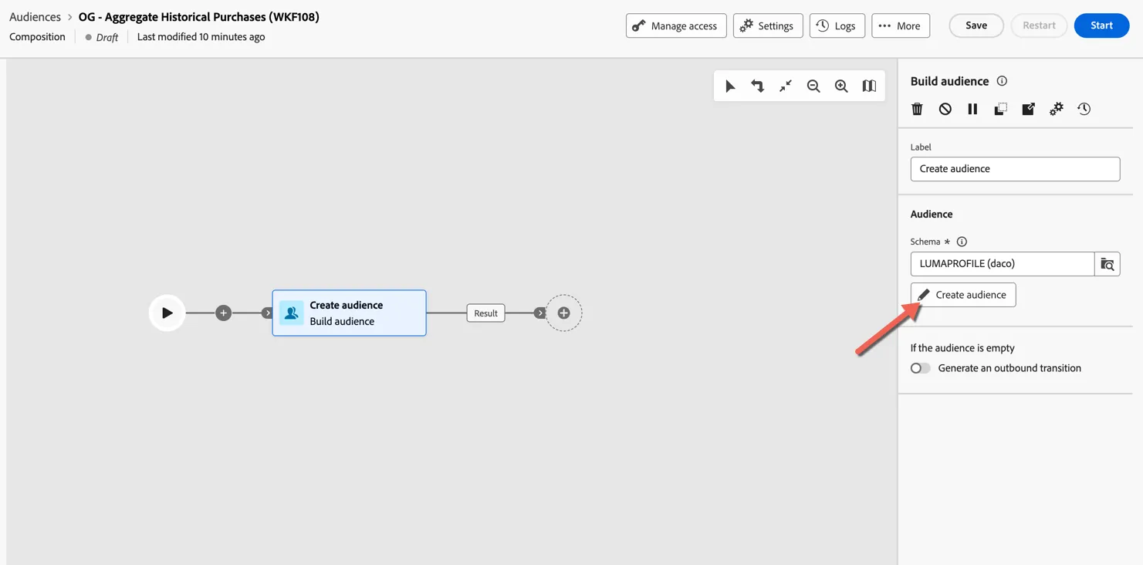Click the fit to screen icon

pos(786,86)
